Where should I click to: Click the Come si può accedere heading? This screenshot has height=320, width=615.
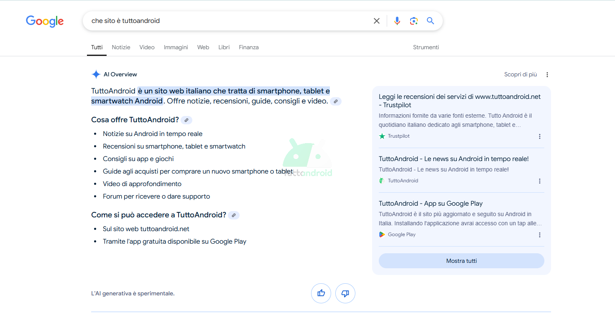159,215
